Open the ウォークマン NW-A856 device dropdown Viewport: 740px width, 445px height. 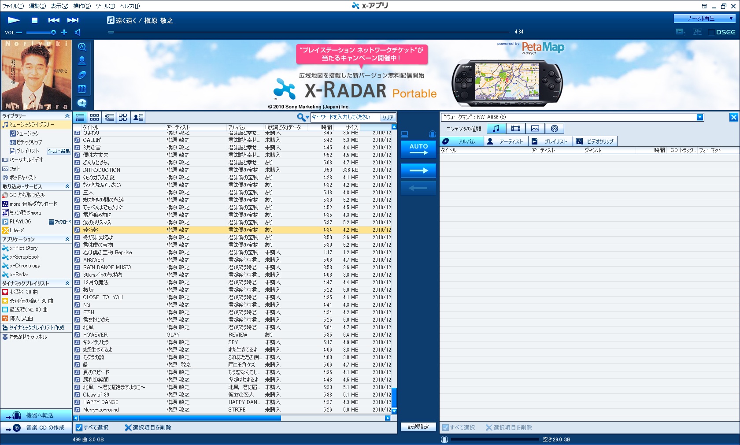click(700, 117)
